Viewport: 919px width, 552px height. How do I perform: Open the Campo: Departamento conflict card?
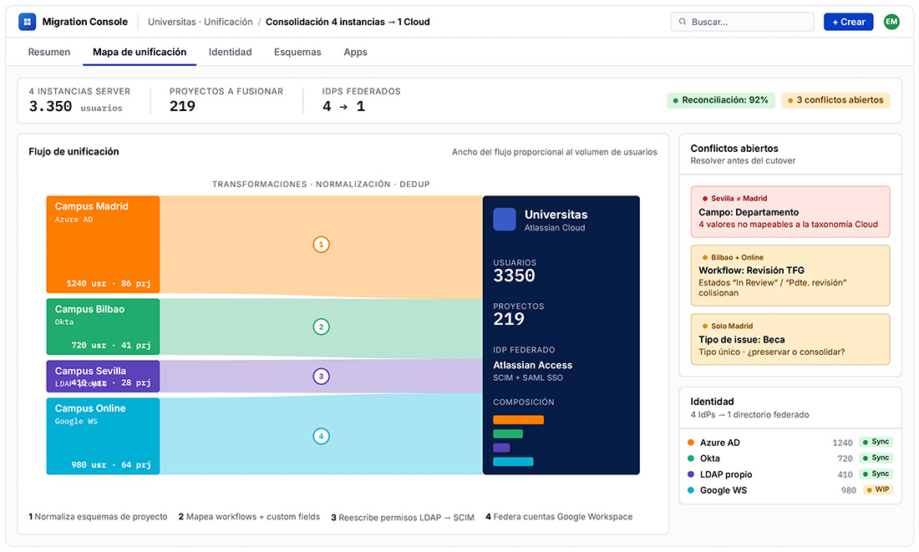[x=790, y=211]
